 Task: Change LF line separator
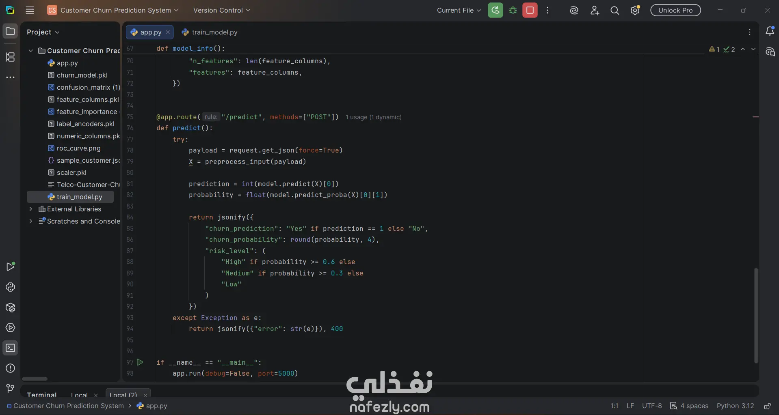click(630, 406)
